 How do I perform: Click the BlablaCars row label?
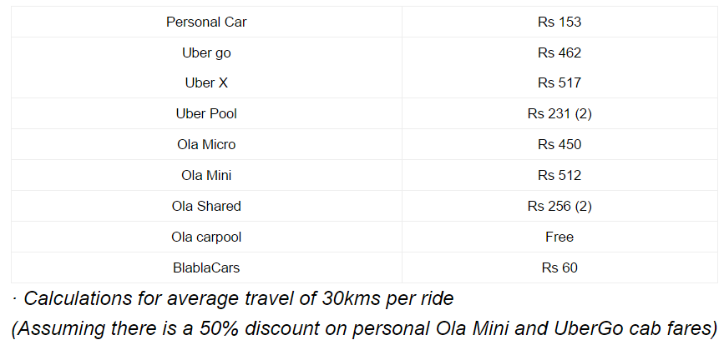[x=206, y=267]
